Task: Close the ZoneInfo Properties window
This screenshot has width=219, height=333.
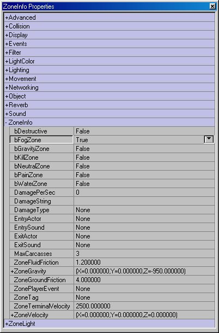Action: (x=212, y=7)
